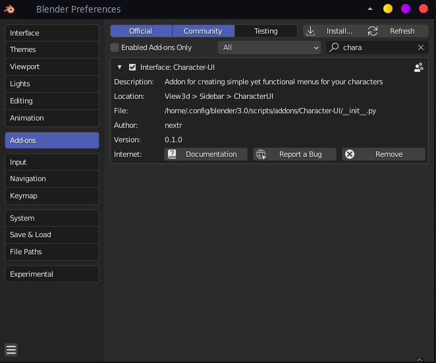Viewport: 436px width, 363px height.
Task: Select the Add-ons section
Action: click(52, 140)
